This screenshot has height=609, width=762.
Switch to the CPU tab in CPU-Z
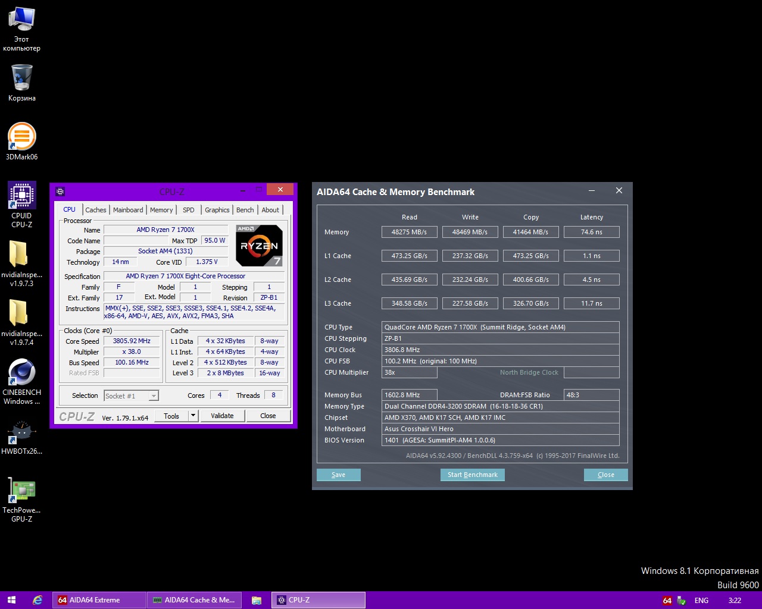(70, 209)
